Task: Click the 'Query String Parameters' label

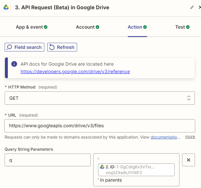Action: click(x=29, y=149)
